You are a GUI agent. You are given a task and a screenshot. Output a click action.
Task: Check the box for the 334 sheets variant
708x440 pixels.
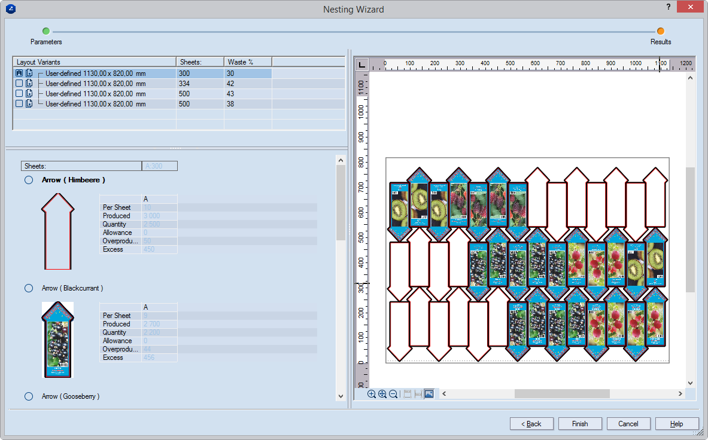pos(19,83)
